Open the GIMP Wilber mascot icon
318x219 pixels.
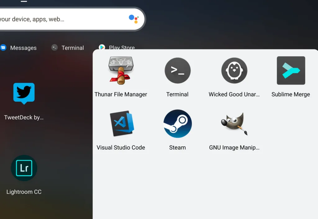point(234,123)
